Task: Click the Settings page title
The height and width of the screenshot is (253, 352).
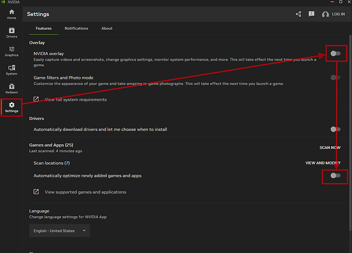Action: coord(38,14)
